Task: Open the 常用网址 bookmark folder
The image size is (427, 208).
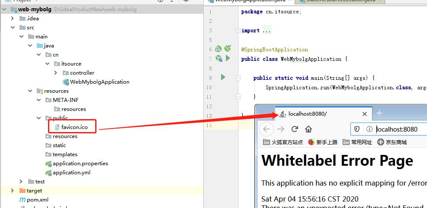Action: coord(357,142)
